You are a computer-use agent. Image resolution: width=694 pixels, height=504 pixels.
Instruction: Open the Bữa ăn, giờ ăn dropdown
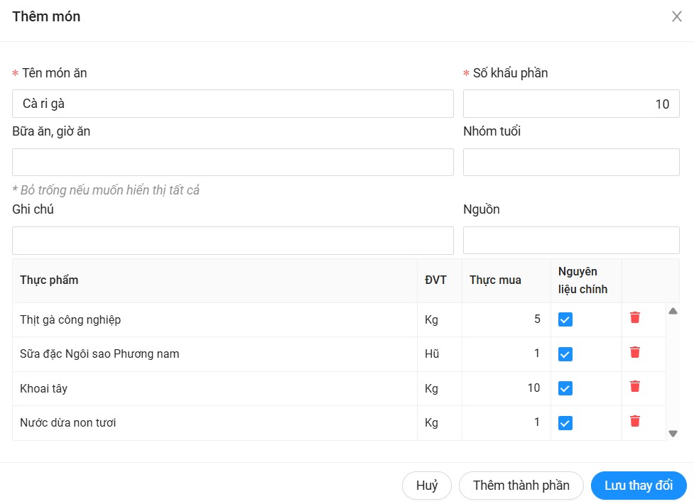point(232,162)
